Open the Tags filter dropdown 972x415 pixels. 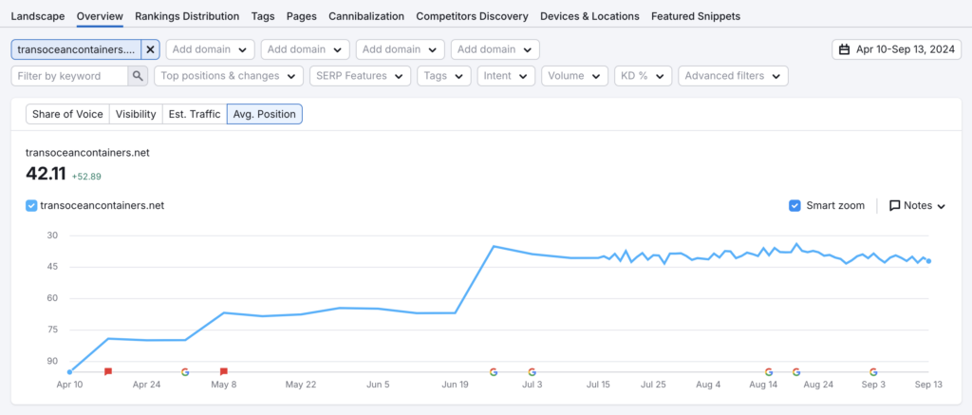pyautogui.click(x=444, y=76)
